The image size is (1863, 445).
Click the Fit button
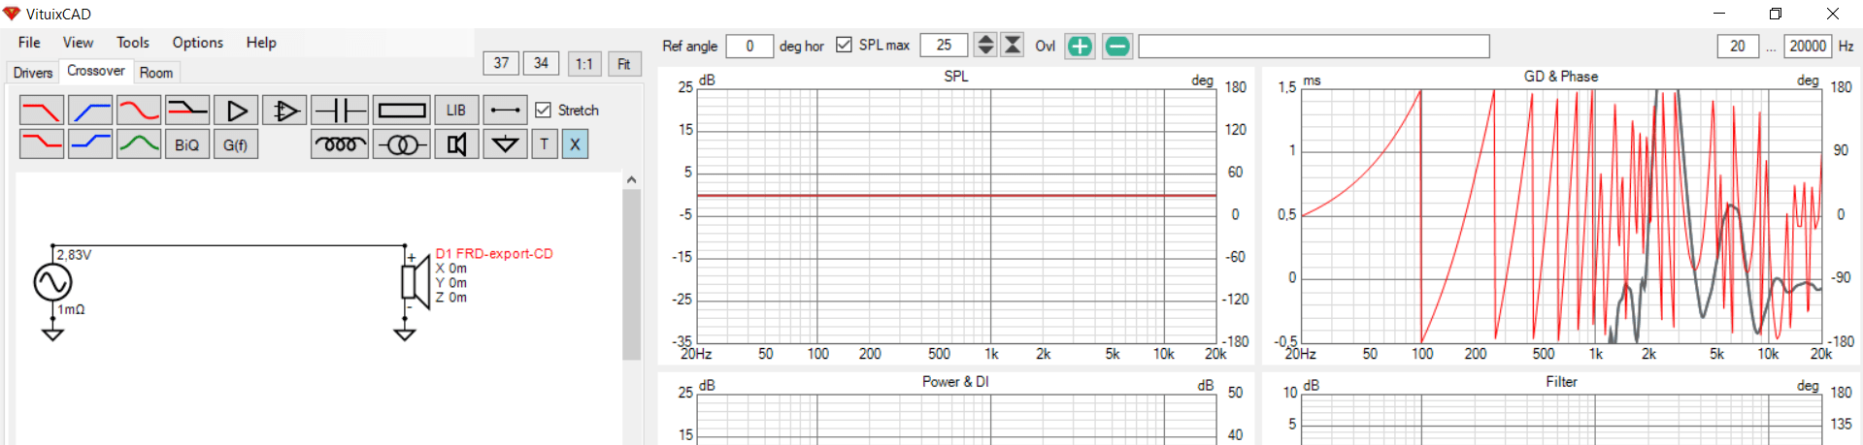[624, 64]
